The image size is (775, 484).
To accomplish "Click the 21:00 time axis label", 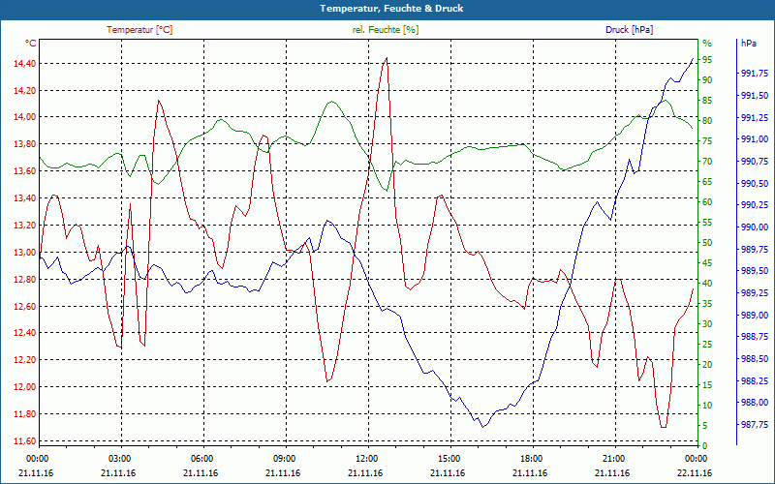I will tap(613, 458).
